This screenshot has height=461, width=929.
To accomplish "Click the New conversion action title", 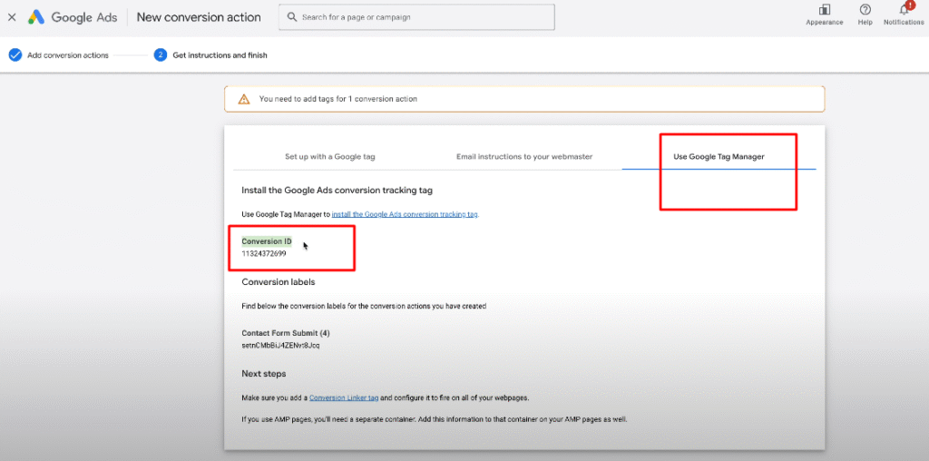I will click(x=199, y=17).
